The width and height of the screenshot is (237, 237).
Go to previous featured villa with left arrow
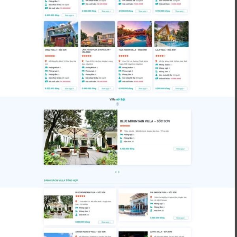click(x=116, y=172)
